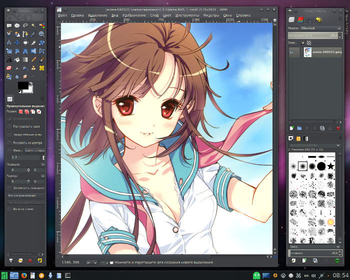350x280 pixels.
Task: Select the Measure compass tool
Action: pyautogui.click(x=9, y=42)
